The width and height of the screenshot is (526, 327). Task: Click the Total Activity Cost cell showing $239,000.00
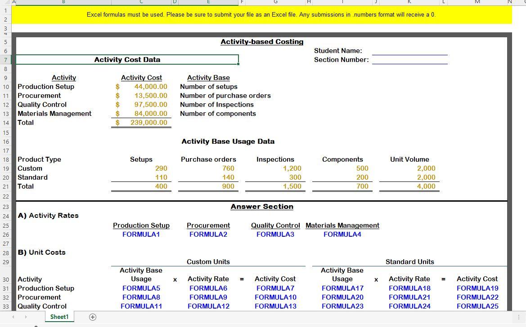click(x=141, y=122)
